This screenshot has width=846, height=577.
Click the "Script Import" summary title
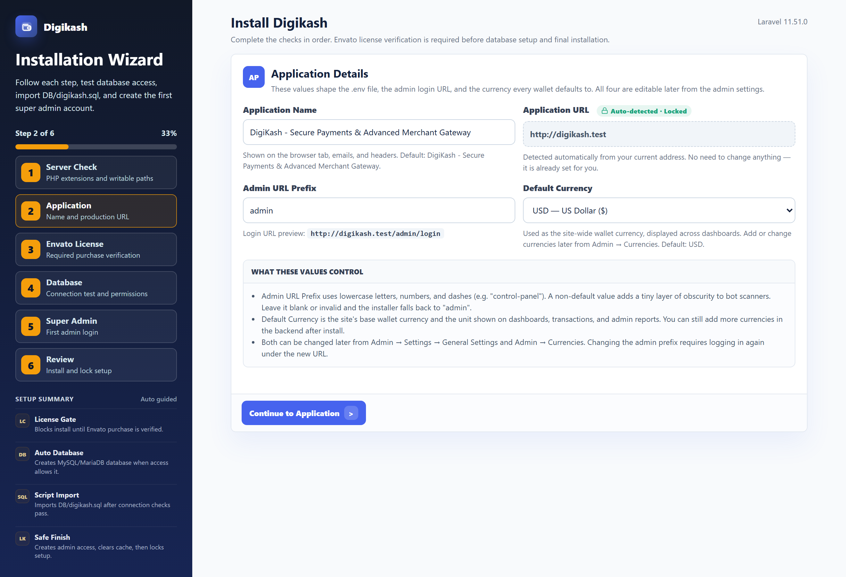(57, 495)
